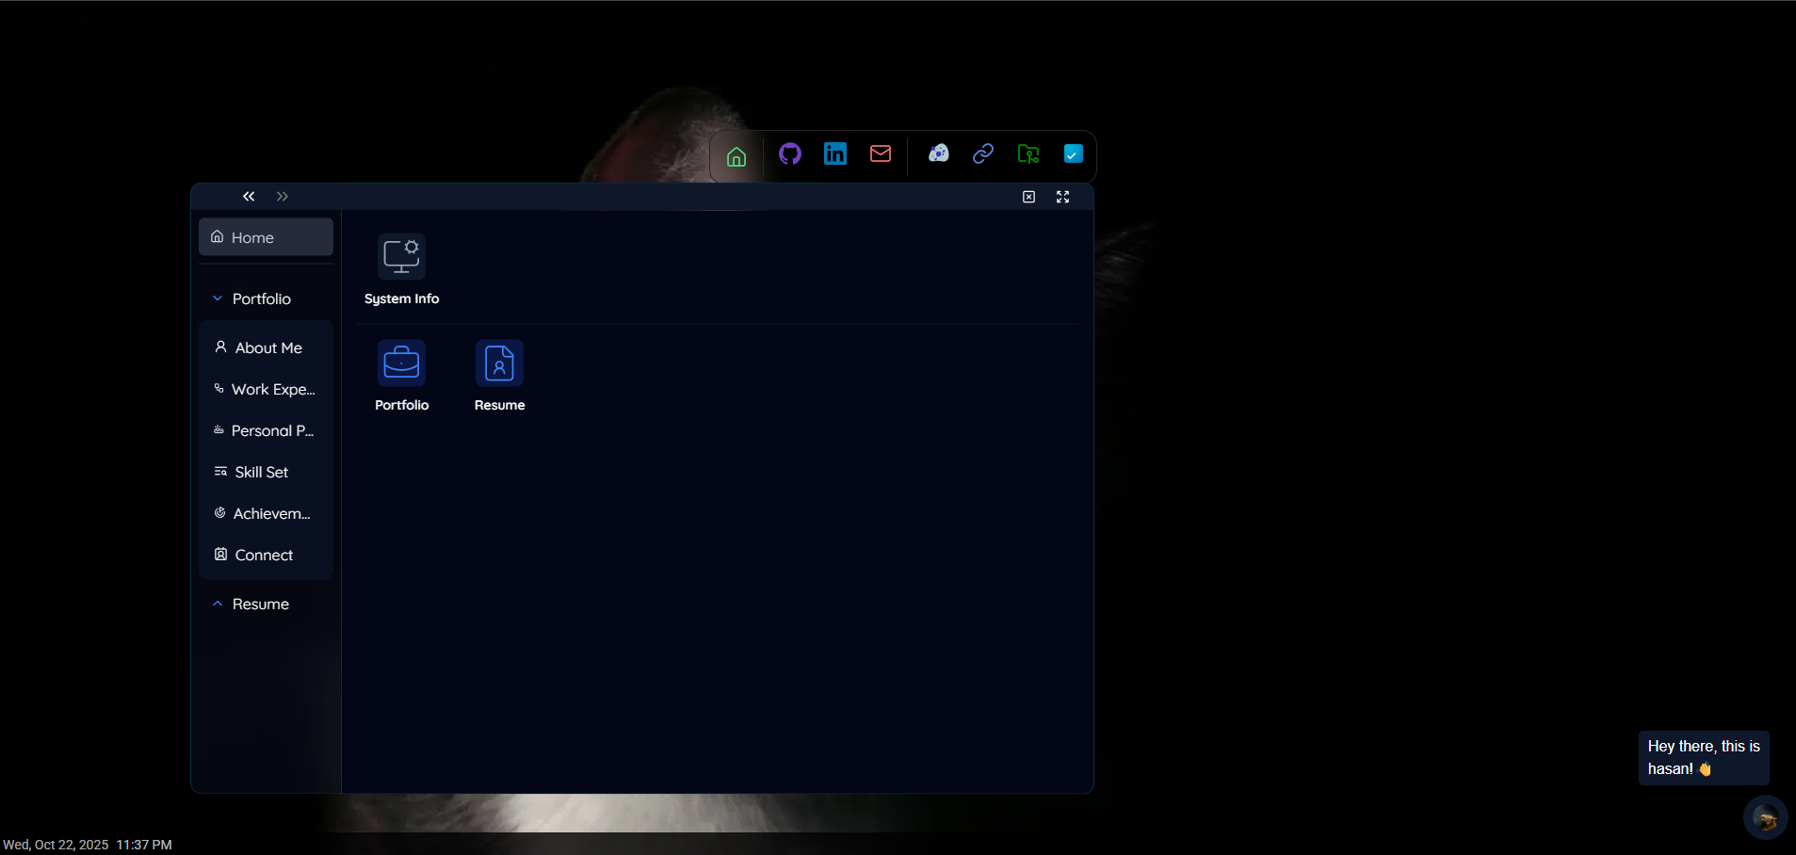Image resolution: width=1796 pixels, height=855 pixels.
Task: Click the green home icon in the dock
Action: [736, 156]
